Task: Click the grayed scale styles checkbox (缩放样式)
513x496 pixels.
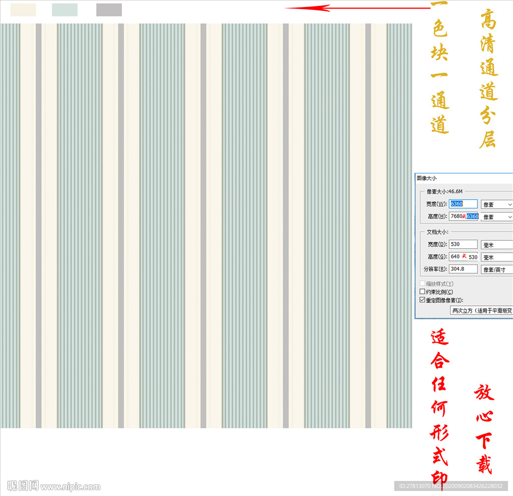Action: pos(422,283)
